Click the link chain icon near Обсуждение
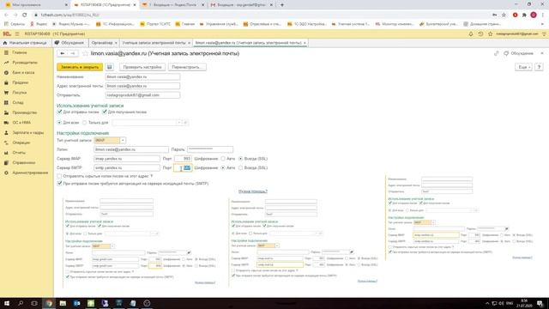The width and height of the screenshot is (549, 309). coord(496,53)
